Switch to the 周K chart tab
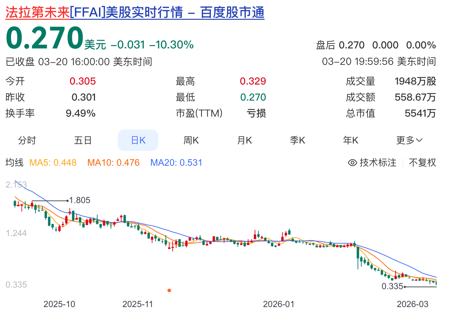The image size is (449, 316). (x=191, y=140)
